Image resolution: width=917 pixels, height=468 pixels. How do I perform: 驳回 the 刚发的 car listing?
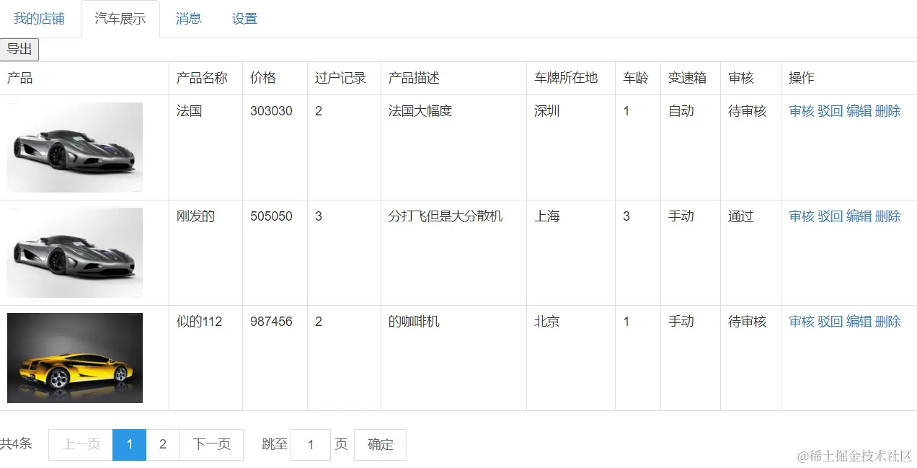(830, 216)
